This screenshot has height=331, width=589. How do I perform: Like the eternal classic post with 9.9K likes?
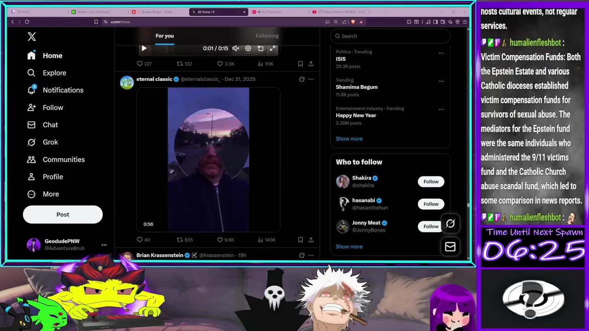225,240
